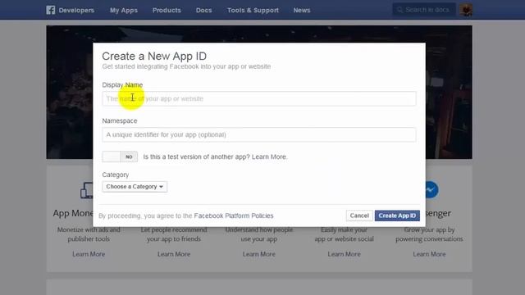Open Tools & Support menu
The height and width of the screenshot is (295, 525).
(x=253, y=10)
